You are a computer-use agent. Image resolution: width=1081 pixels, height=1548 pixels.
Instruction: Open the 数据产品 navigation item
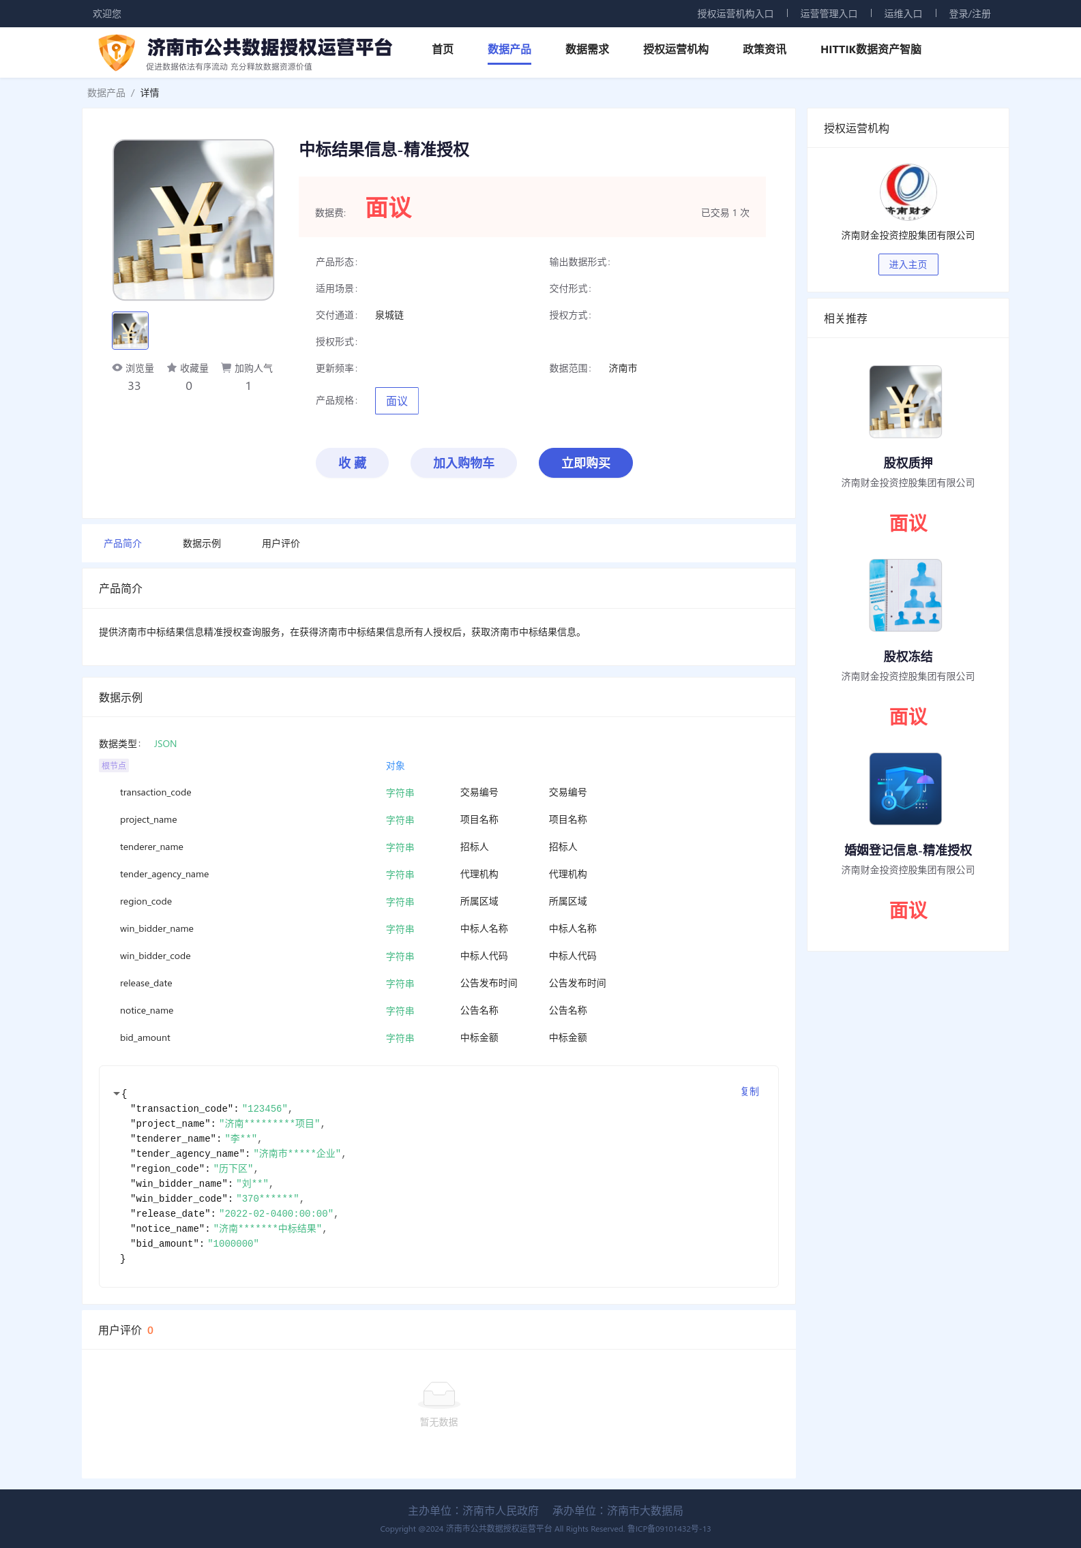tap(509, 49)
